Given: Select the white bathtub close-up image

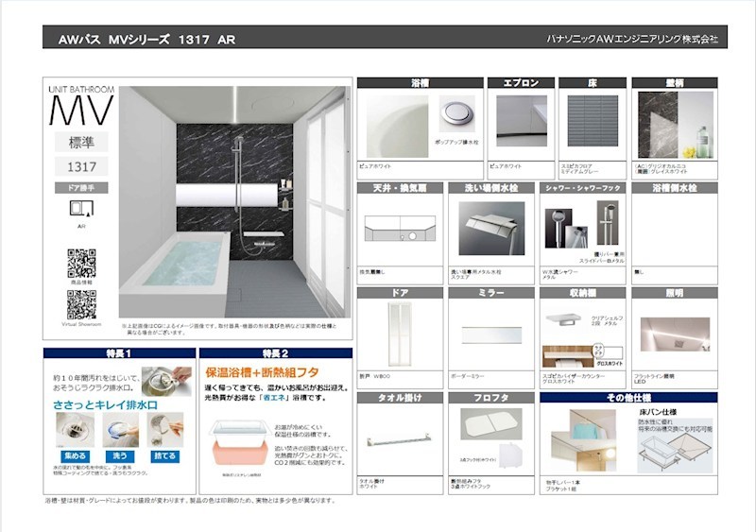Looking at the screenshot, I should coord(397,126).
